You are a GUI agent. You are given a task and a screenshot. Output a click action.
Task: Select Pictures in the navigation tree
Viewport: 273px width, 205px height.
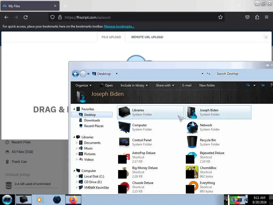coord(90,154)
